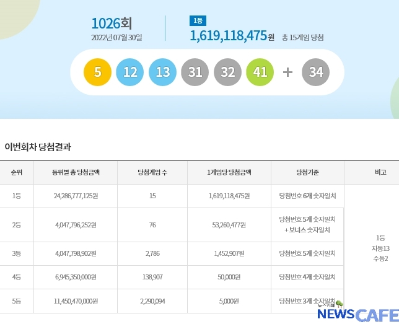This screenshot has height=324, width=399.
Task: Click the yellow number 5 ball
Action: (x=98, y=72)
